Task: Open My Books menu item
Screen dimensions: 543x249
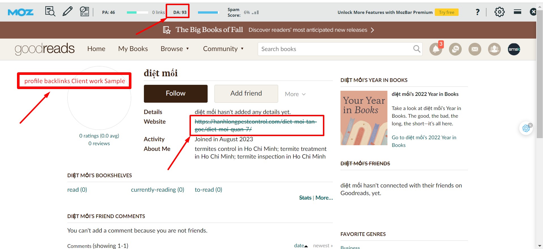Action: [x=133, y=49]
